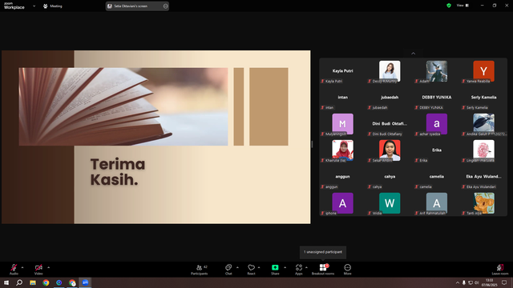
Task: Expand reaction options arrow
Action: pyautogui.click(x=259, y=267)
